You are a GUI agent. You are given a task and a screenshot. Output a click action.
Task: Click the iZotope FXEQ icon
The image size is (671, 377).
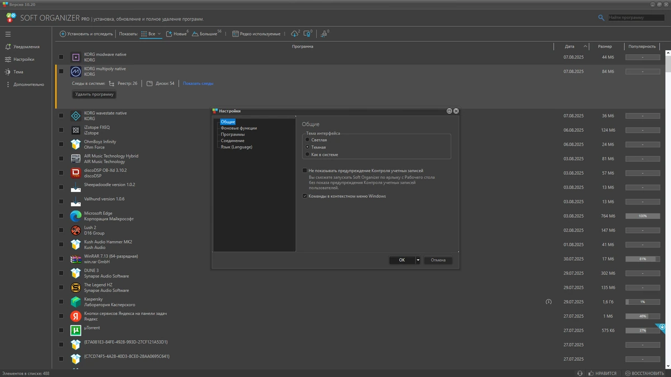[x=75, y=130]
